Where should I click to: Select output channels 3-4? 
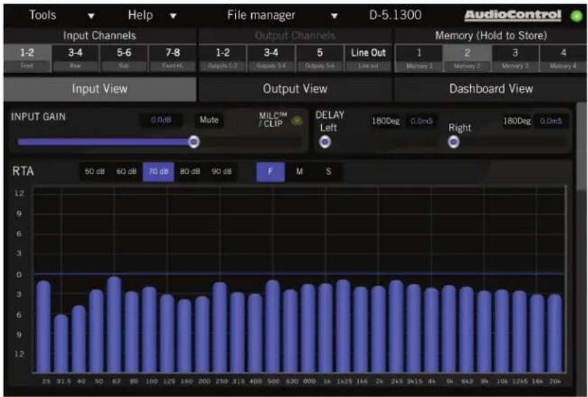[271, 58]
